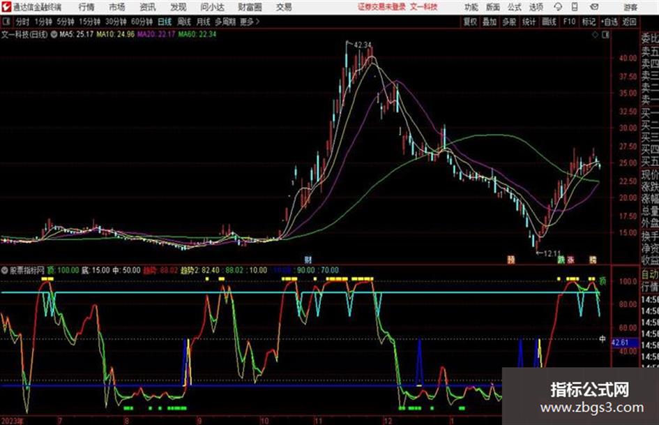Click the 标记 mark button

(589, 22)
